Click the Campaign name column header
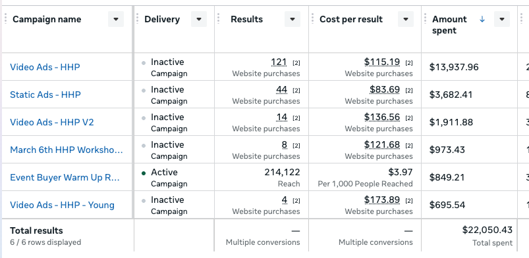Viewport: 529px width, 258px height. [x=47, y=19]
